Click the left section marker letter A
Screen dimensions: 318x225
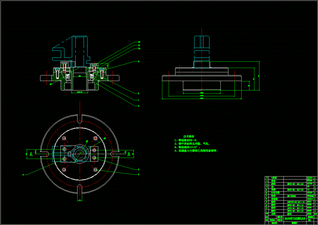tap(31, 154)
